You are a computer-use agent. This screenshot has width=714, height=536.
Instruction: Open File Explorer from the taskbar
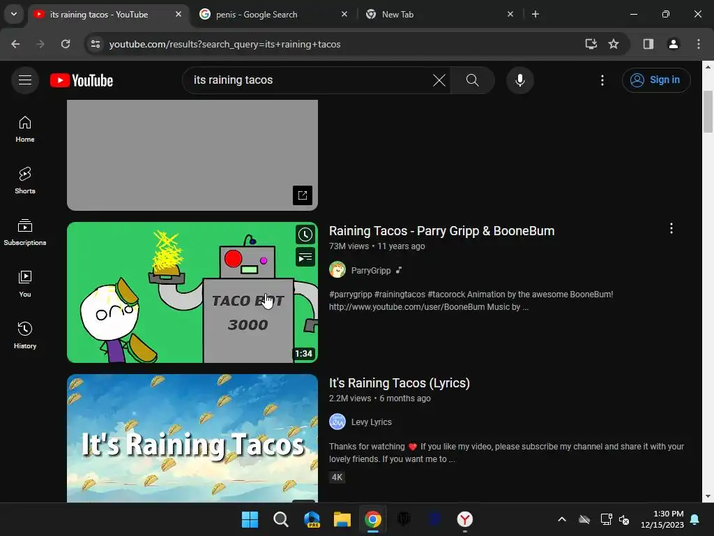(x=342, y=519)
